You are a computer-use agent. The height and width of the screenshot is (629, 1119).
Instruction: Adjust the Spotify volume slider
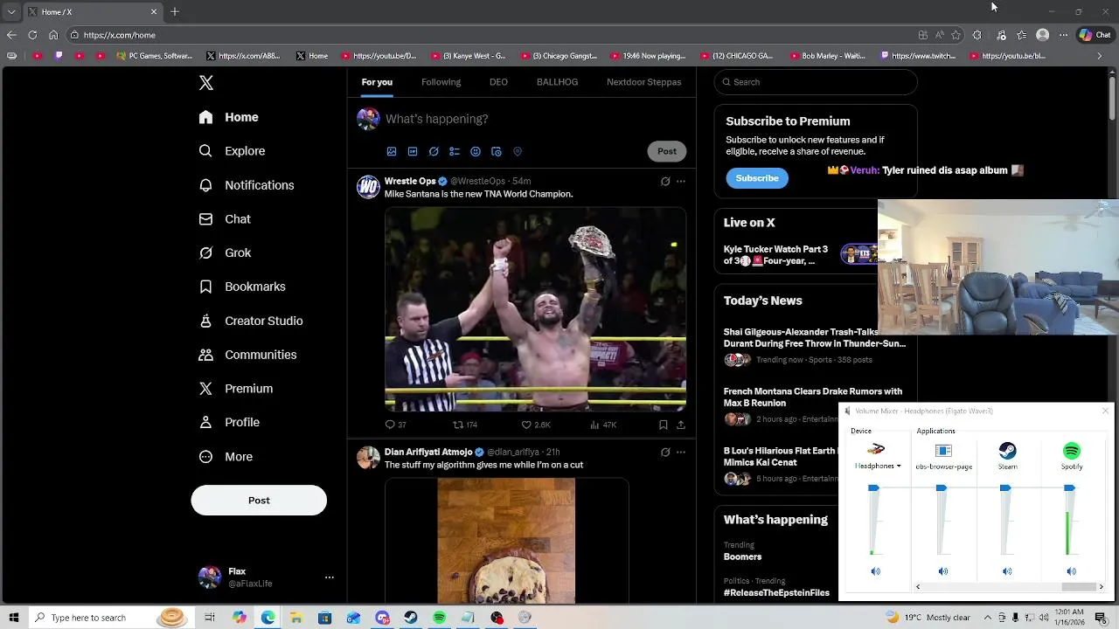tap(1069, 488)
